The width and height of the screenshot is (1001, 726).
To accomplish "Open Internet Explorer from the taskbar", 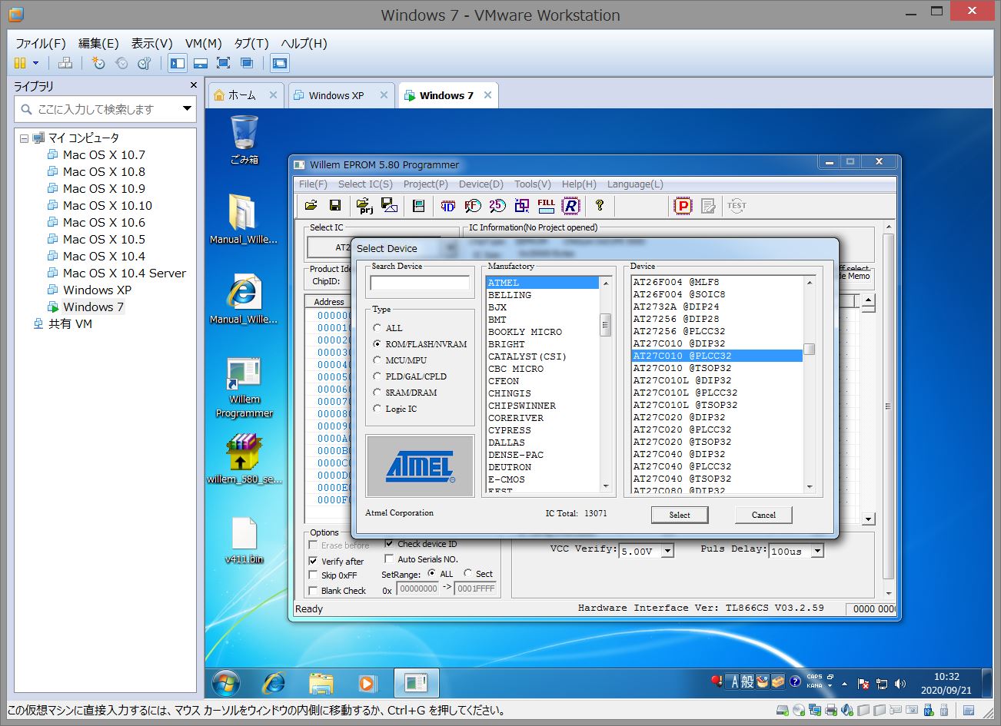I will click(x=274, y=682).
